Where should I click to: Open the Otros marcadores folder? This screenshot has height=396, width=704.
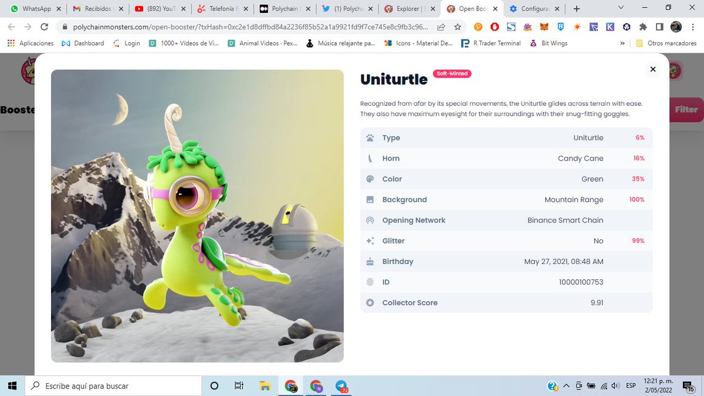click(666, 43)
